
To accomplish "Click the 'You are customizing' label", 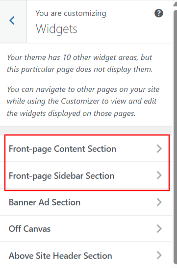I will pyautogui.click(x=71, y=14).
